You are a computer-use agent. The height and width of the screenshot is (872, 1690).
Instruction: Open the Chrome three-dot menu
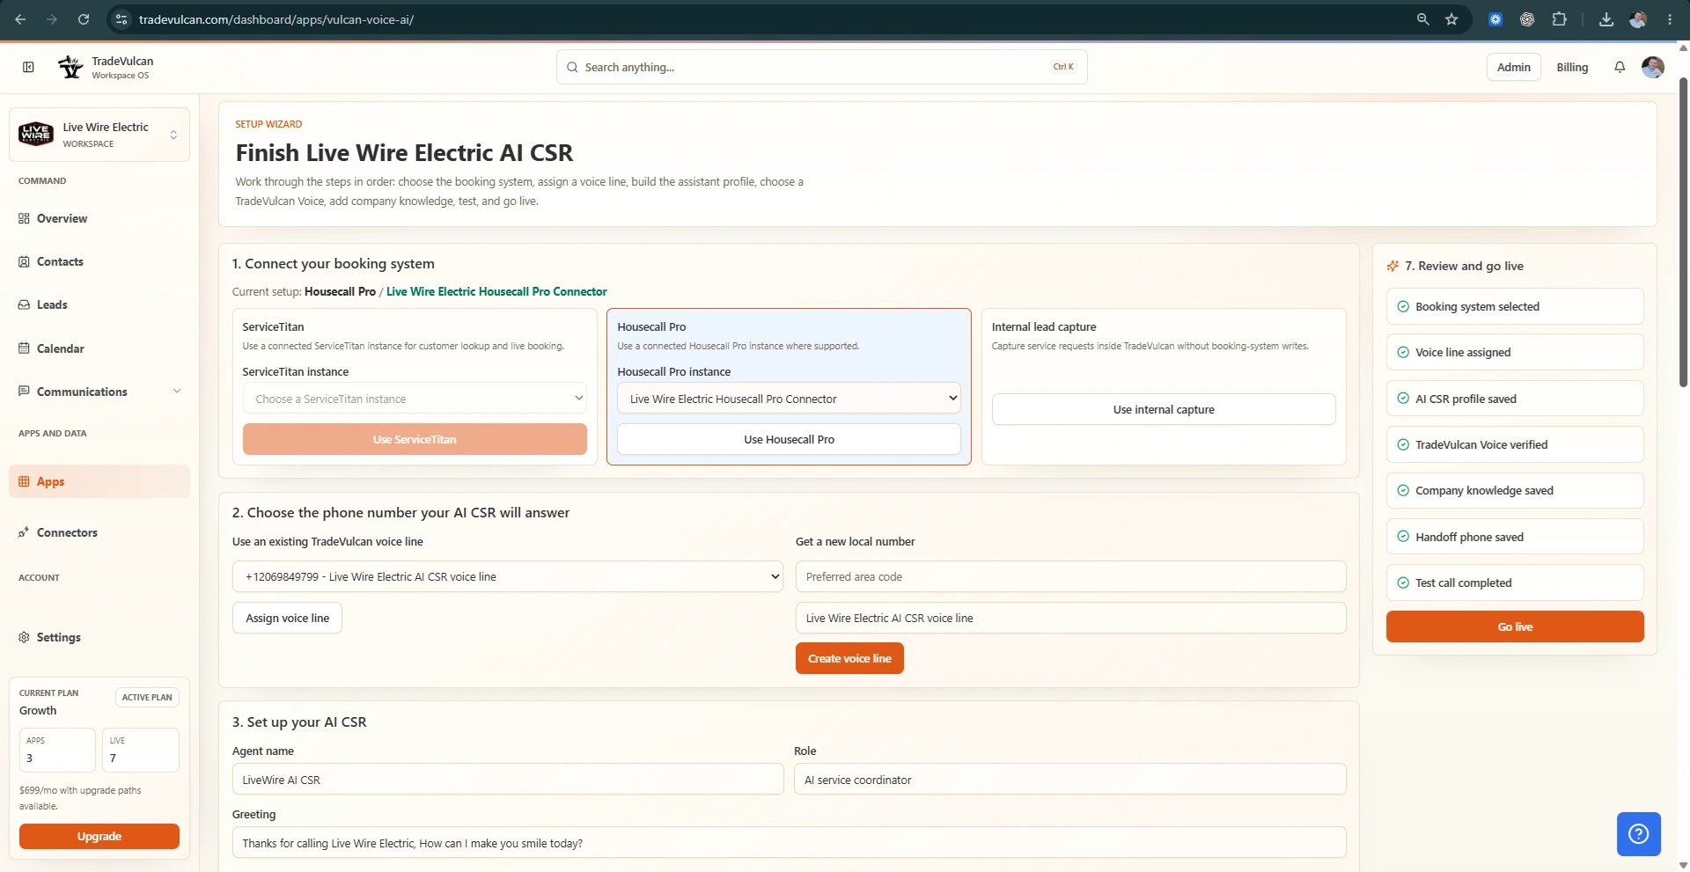(1670, 19)
